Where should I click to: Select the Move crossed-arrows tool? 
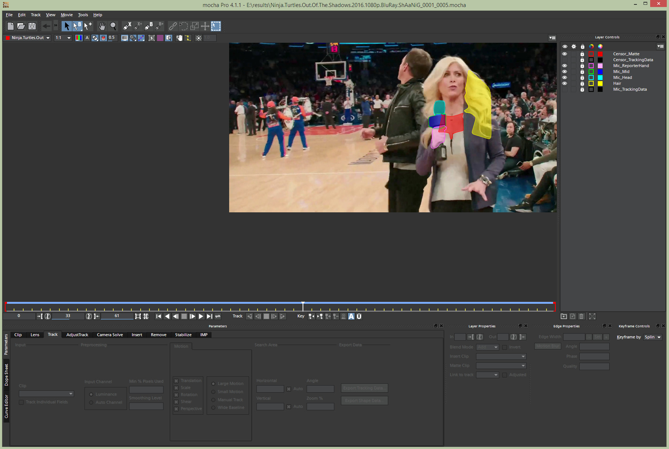point(205,26)
